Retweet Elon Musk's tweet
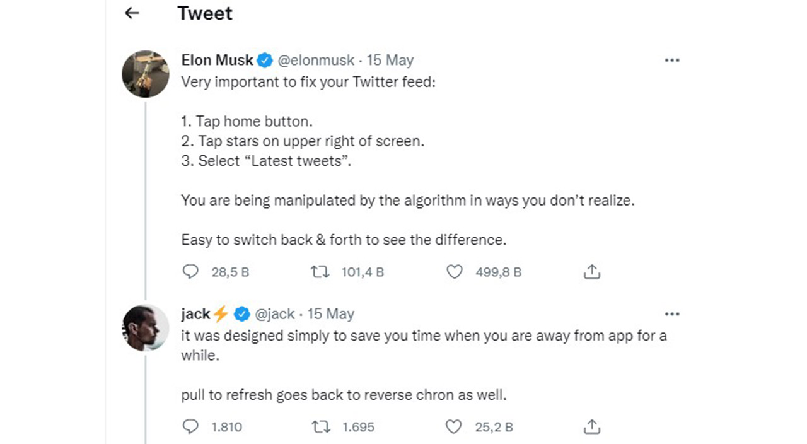The width and height of the screenshot is (807, 444). click(x=320, y=272)
